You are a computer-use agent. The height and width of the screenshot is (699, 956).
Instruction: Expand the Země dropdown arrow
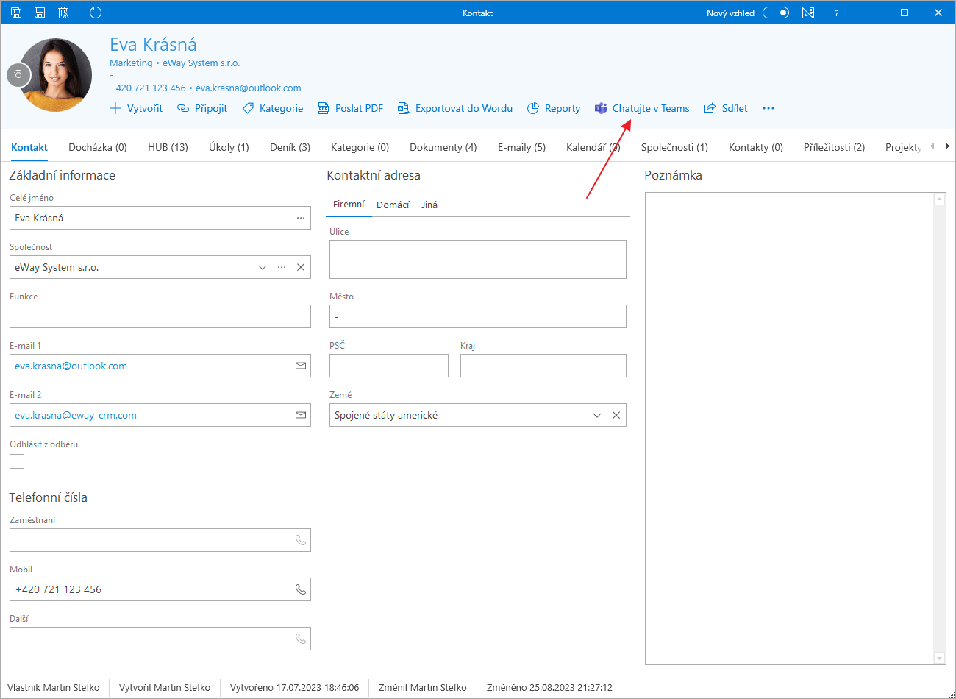pos(597,415)
